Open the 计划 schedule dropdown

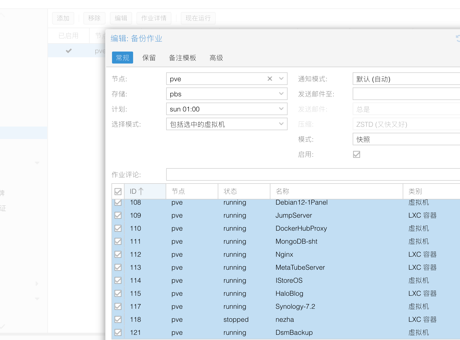click(281, 109)
